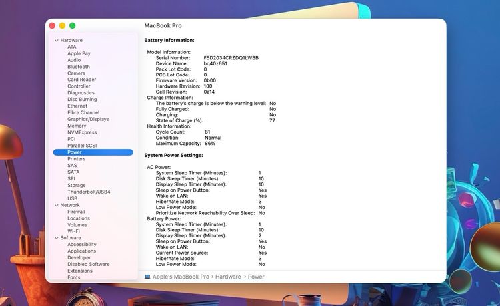Click the green full-screen button
The image size is (500, 306).
click(x=73, y=25)
